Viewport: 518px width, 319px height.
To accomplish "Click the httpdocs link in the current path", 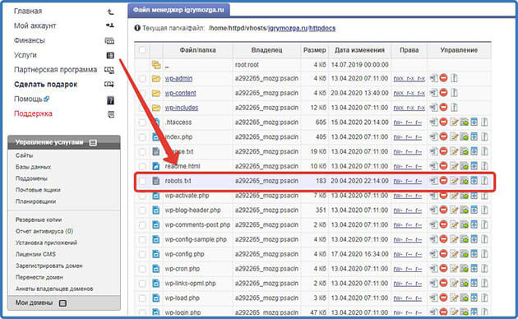I will (322, 28).
